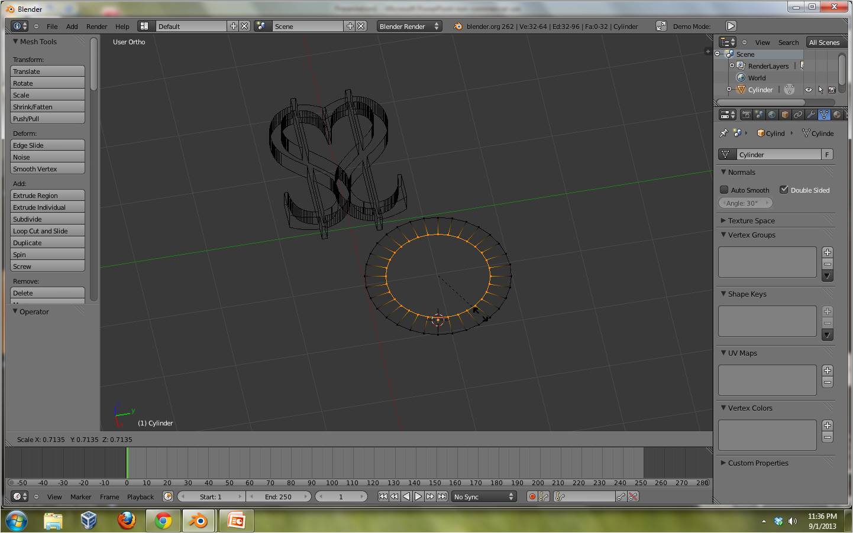
Task: Toggle Cylinder selectability arrow in outliner
Action: pos(820,90)
